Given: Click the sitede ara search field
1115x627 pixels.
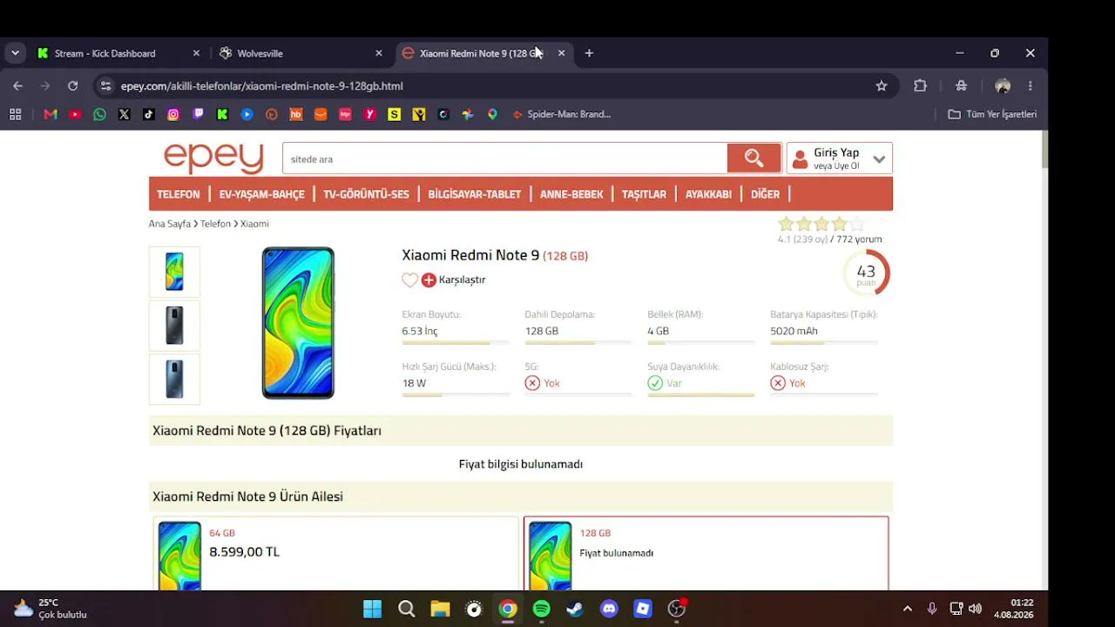Looking at the screenshot, I should [504, 158].
